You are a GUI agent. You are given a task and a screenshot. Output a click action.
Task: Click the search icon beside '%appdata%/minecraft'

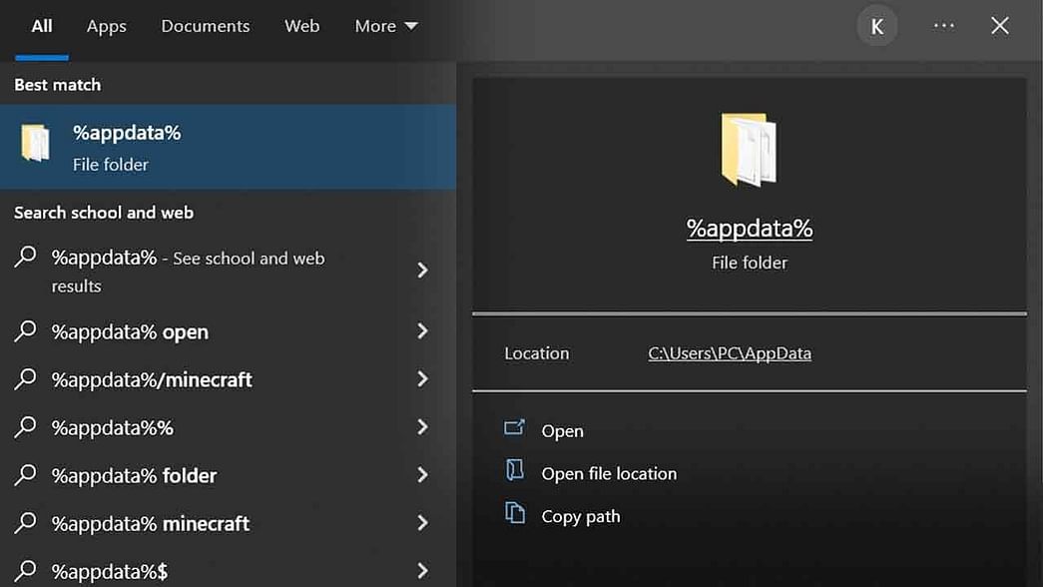25,378
